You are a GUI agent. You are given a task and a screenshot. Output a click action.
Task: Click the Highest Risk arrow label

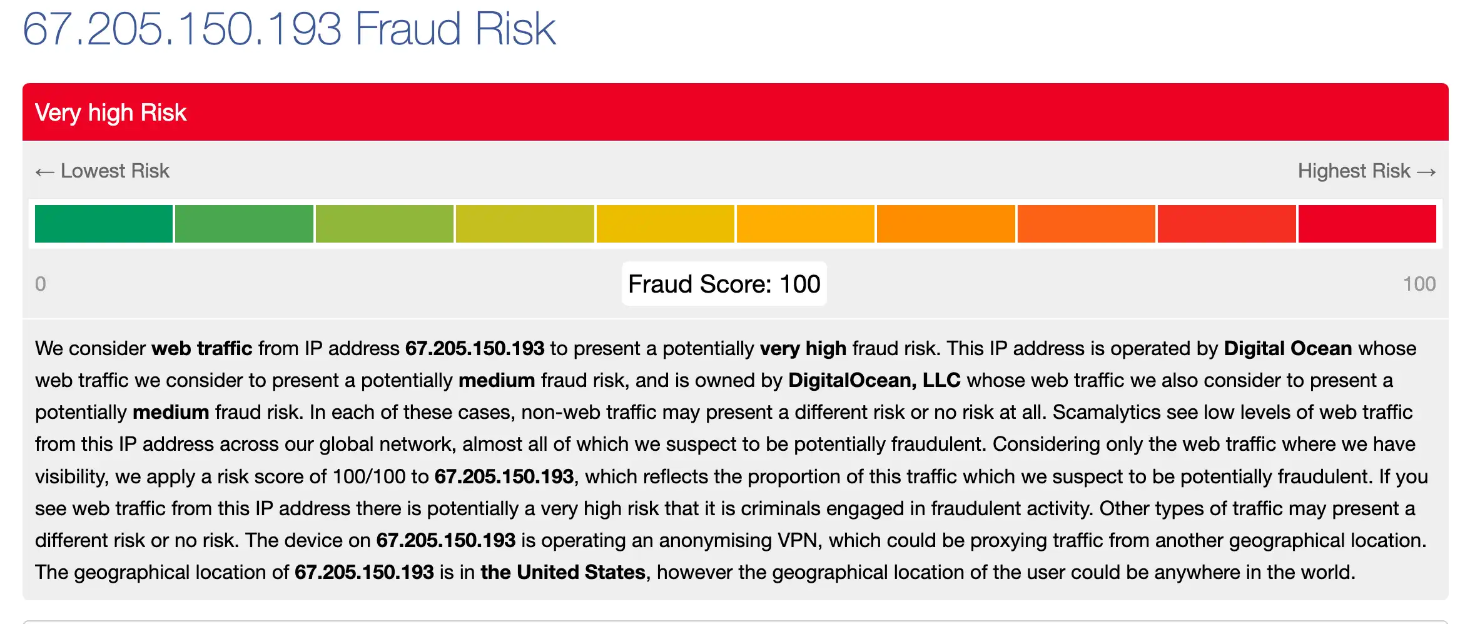1367,171
